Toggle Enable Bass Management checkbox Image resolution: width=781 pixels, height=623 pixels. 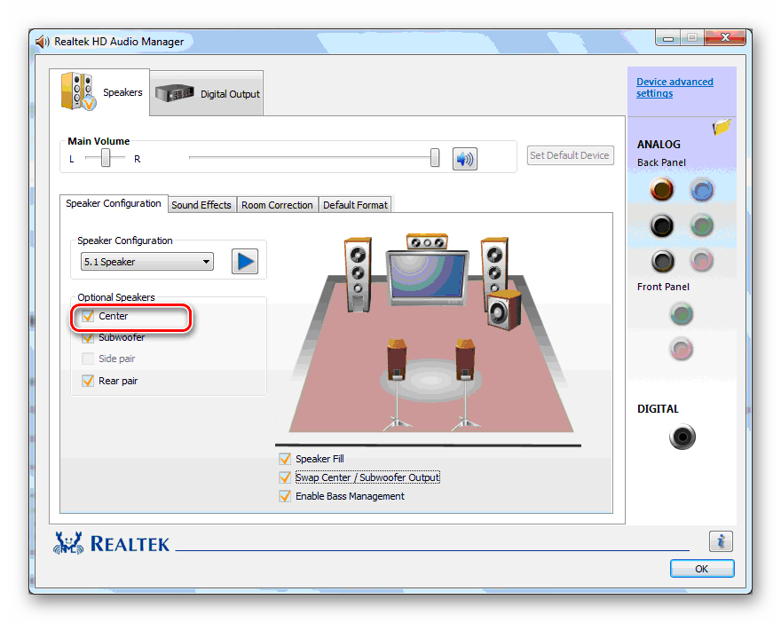point(285,496)
